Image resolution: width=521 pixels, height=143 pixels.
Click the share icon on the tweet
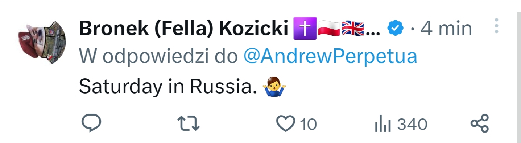[480, 124]
